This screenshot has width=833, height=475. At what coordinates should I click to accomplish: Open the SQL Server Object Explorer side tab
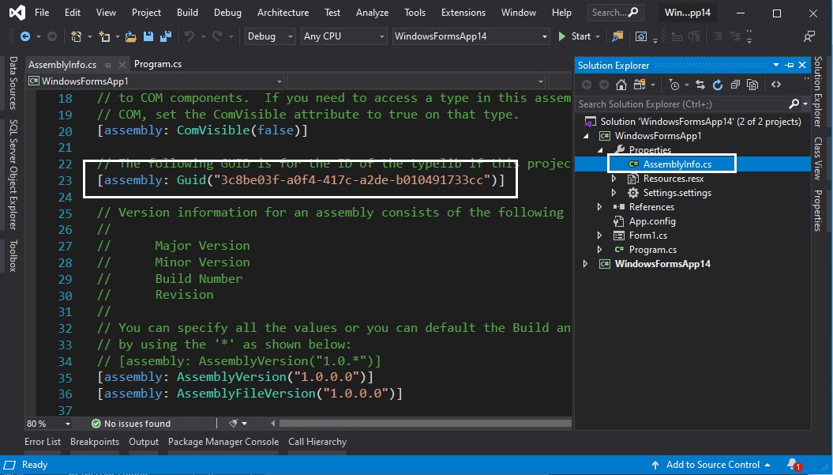pyautogui.click(x=13, y=174)
